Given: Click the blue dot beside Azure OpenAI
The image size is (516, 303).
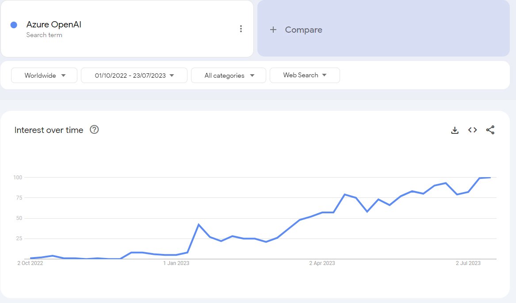Looking at the screenshot, I should coord(14,25).
